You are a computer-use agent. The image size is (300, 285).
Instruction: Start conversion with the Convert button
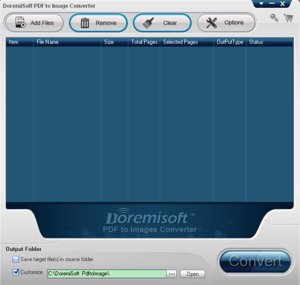point(255,262)
